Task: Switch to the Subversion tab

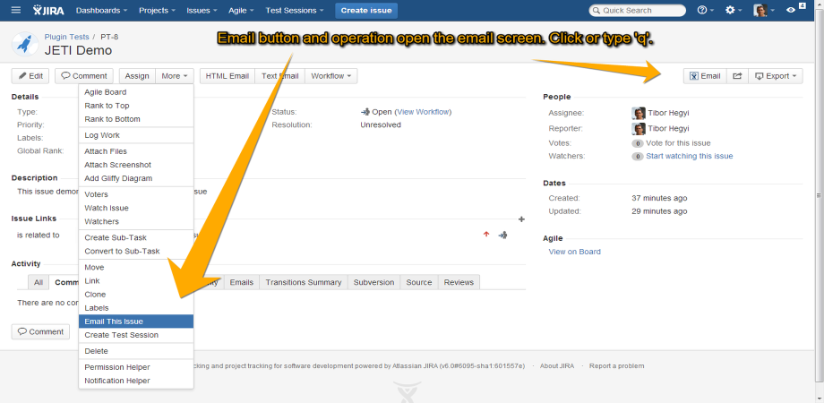Action: (373, 282)
